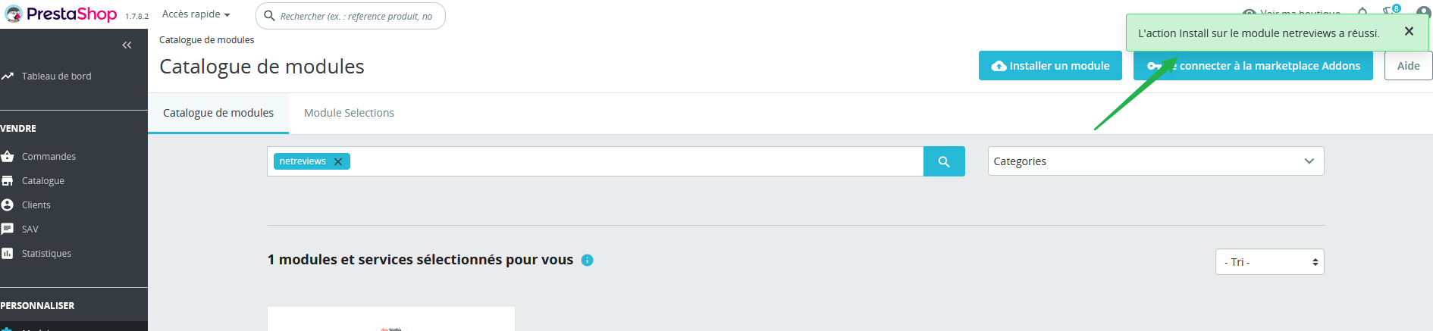Expand the Accès rapide menu

pyautogui.click(x=196, y=14)
